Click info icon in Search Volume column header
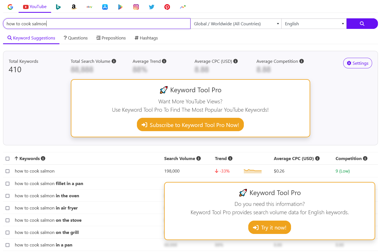This screenshot has height=252, width=381. (199, 158)
